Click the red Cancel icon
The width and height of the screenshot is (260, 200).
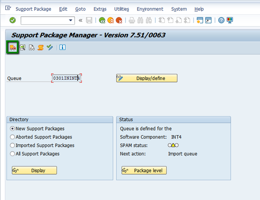tap(119, 20)
